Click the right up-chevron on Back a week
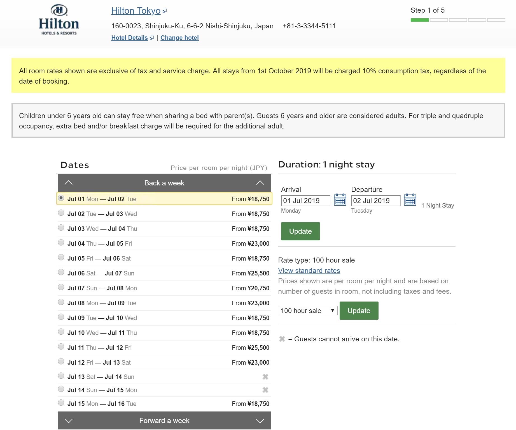 (x=260, y=183)
